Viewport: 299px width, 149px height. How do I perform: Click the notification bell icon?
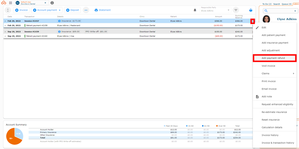pos(195,10)
